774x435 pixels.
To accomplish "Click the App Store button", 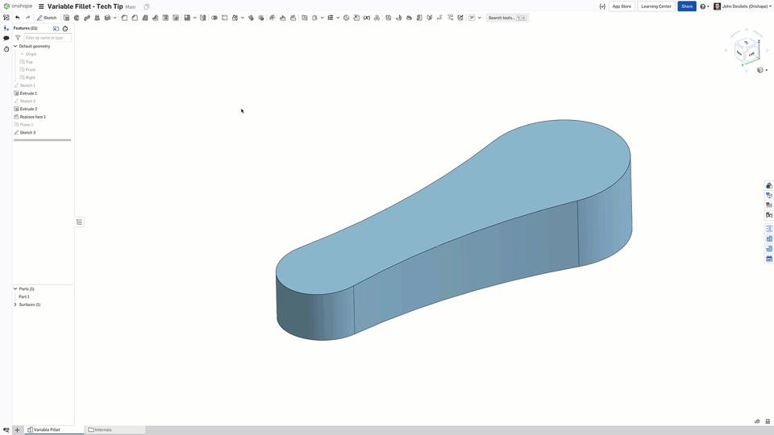I will [x=622, y=6].
